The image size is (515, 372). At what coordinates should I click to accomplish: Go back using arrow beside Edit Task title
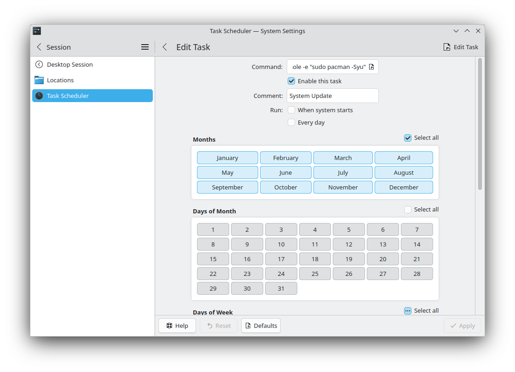click(165, 47)
